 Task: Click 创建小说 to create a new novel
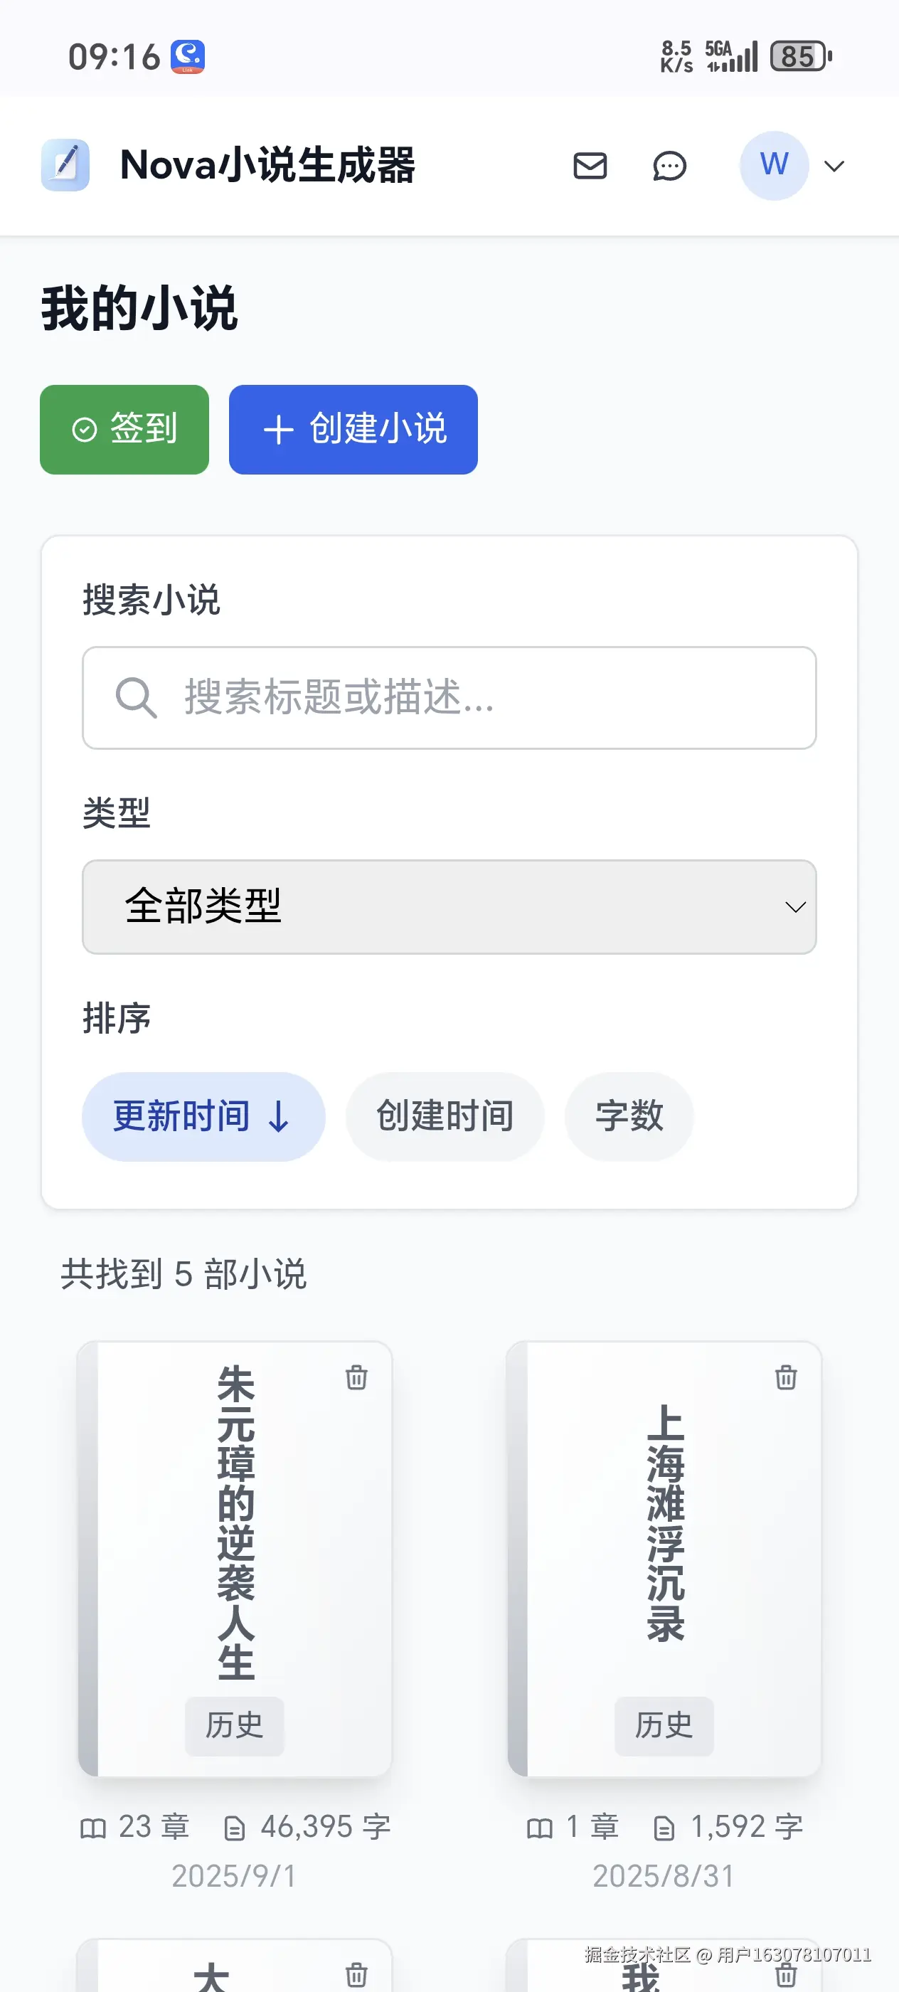tap(353, 430)
